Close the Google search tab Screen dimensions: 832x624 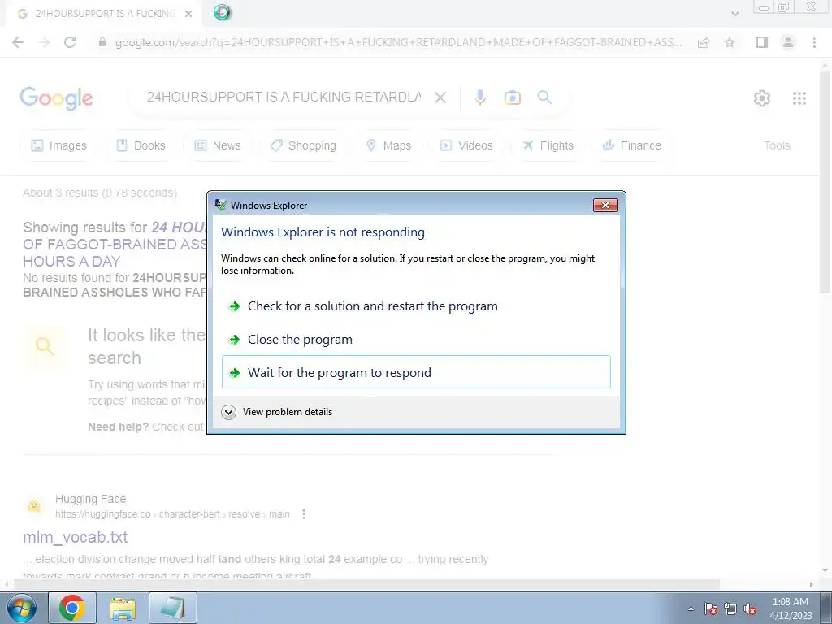tap(188, 14)
